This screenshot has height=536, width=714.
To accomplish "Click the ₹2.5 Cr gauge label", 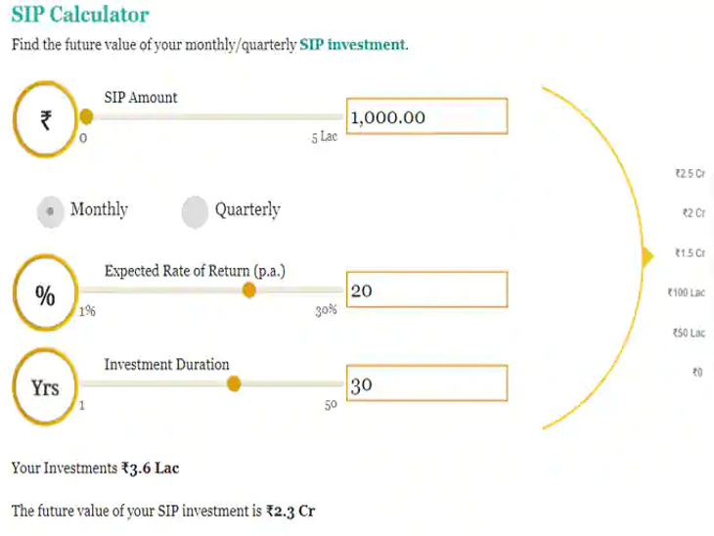I will (690, 174).
